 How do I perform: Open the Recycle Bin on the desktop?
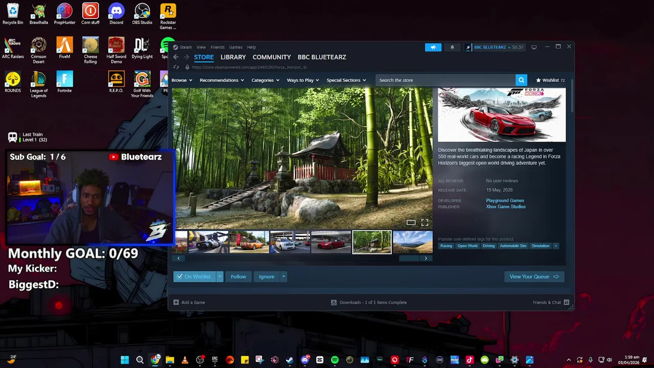click(13, 14)
